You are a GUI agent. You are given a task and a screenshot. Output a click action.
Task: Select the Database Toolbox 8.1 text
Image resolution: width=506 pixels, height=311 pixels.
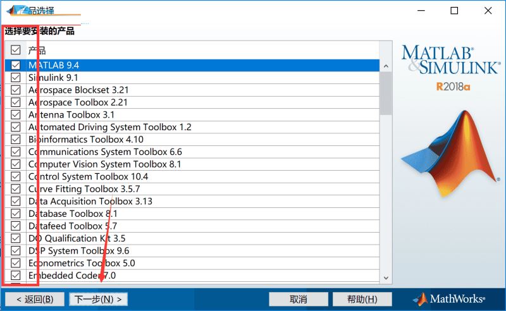click(73, 214)
